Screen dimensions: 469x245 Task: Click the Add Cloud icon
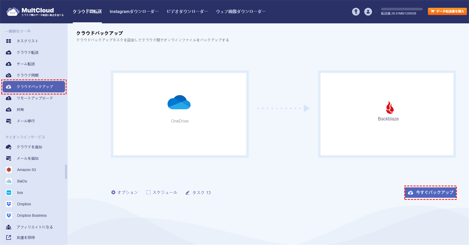9,147
